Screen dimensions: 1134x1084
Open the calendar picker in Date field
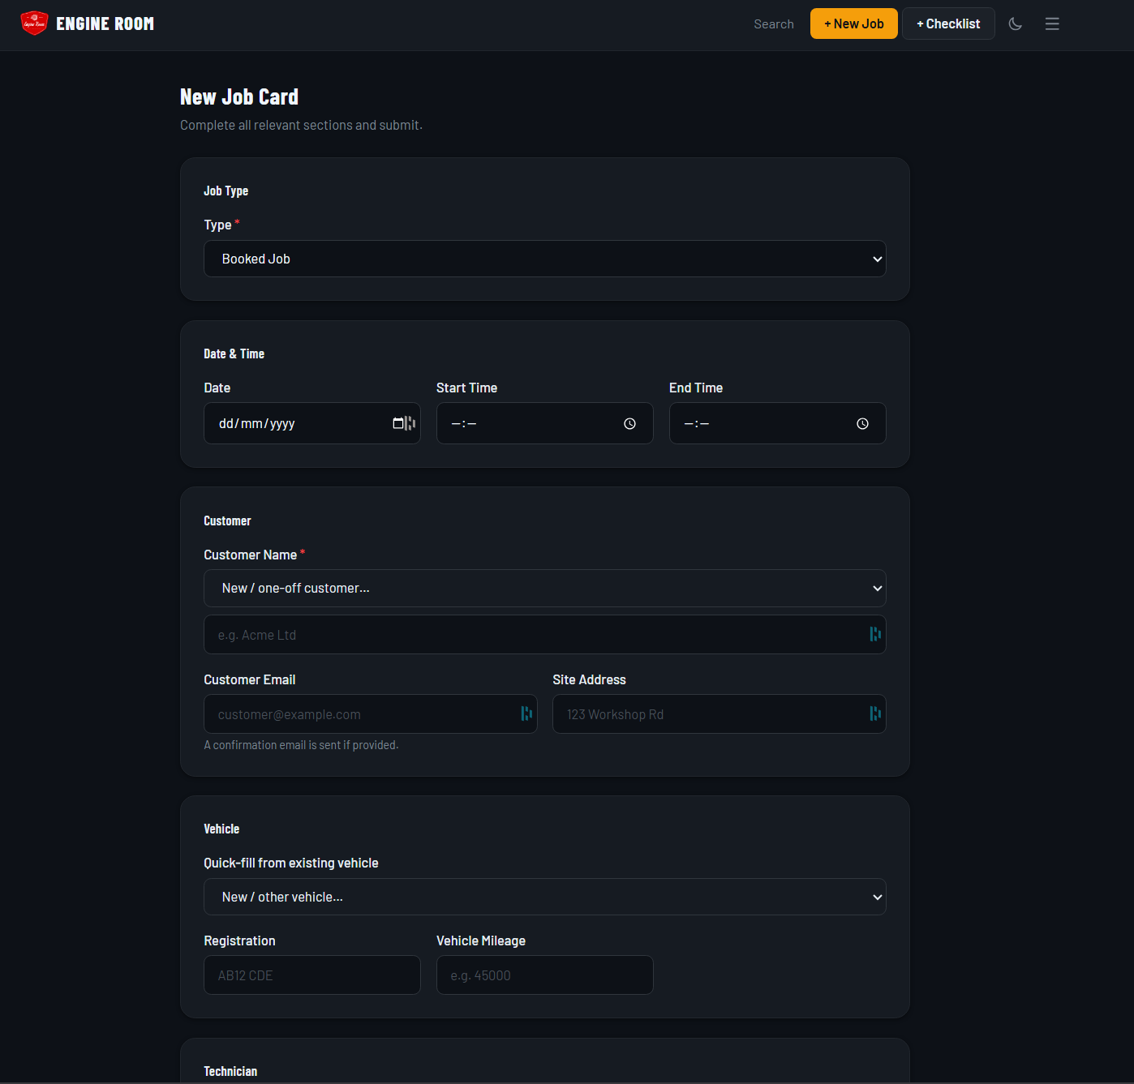[x=397, y=423]
